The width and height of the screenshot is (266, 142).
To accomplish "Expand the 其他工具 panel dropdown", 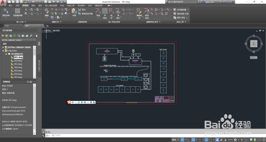I will (181, 22).
